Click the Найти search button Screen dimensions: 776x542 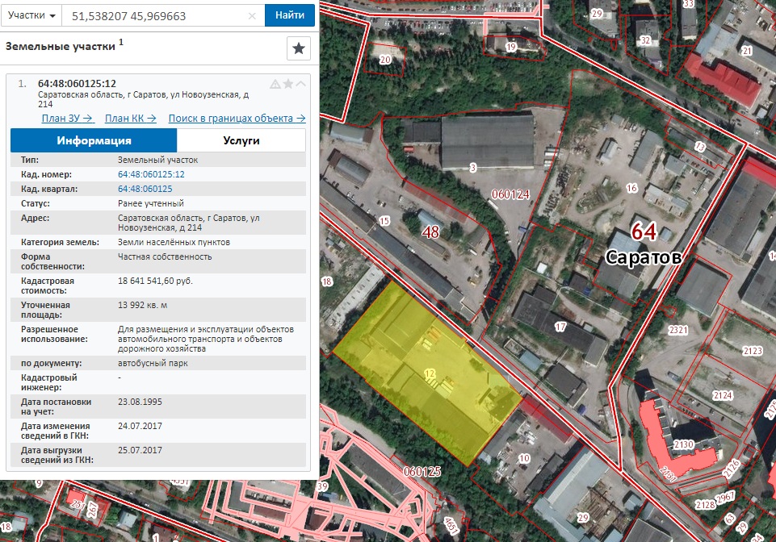(290, 15)
